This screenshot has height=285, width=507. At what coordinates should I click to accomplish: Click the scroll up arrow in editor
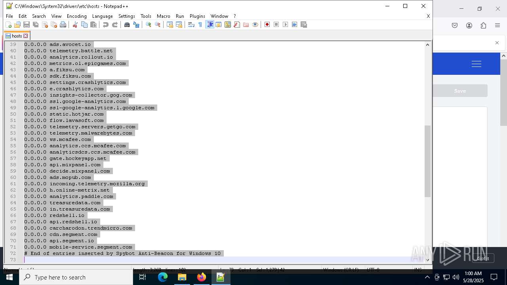tap(427, 45)
